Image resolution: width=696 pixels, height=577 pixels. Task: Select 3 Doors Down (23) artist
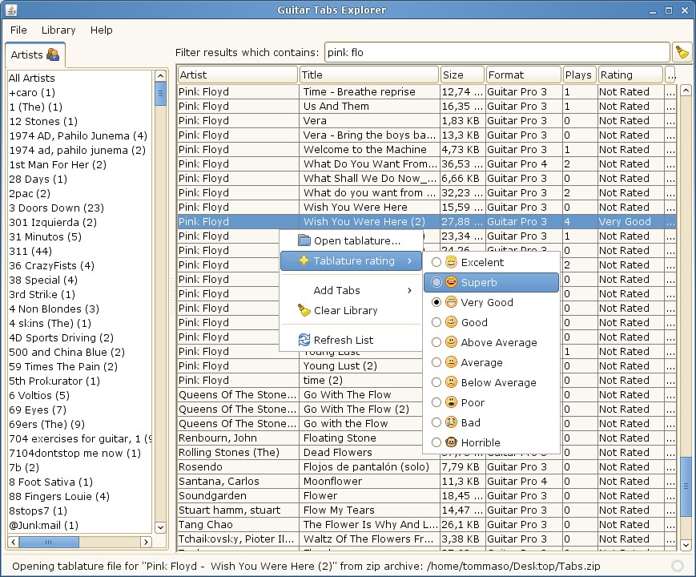pos(80,208)
